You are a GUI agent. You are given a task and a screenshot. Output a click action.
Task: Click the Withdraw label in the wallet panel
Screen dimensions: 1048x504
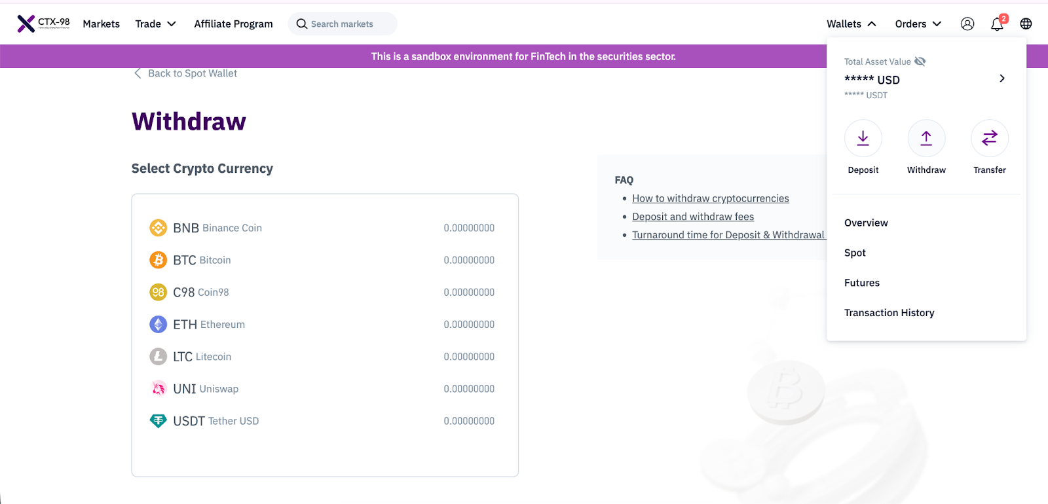click(926, 170)
